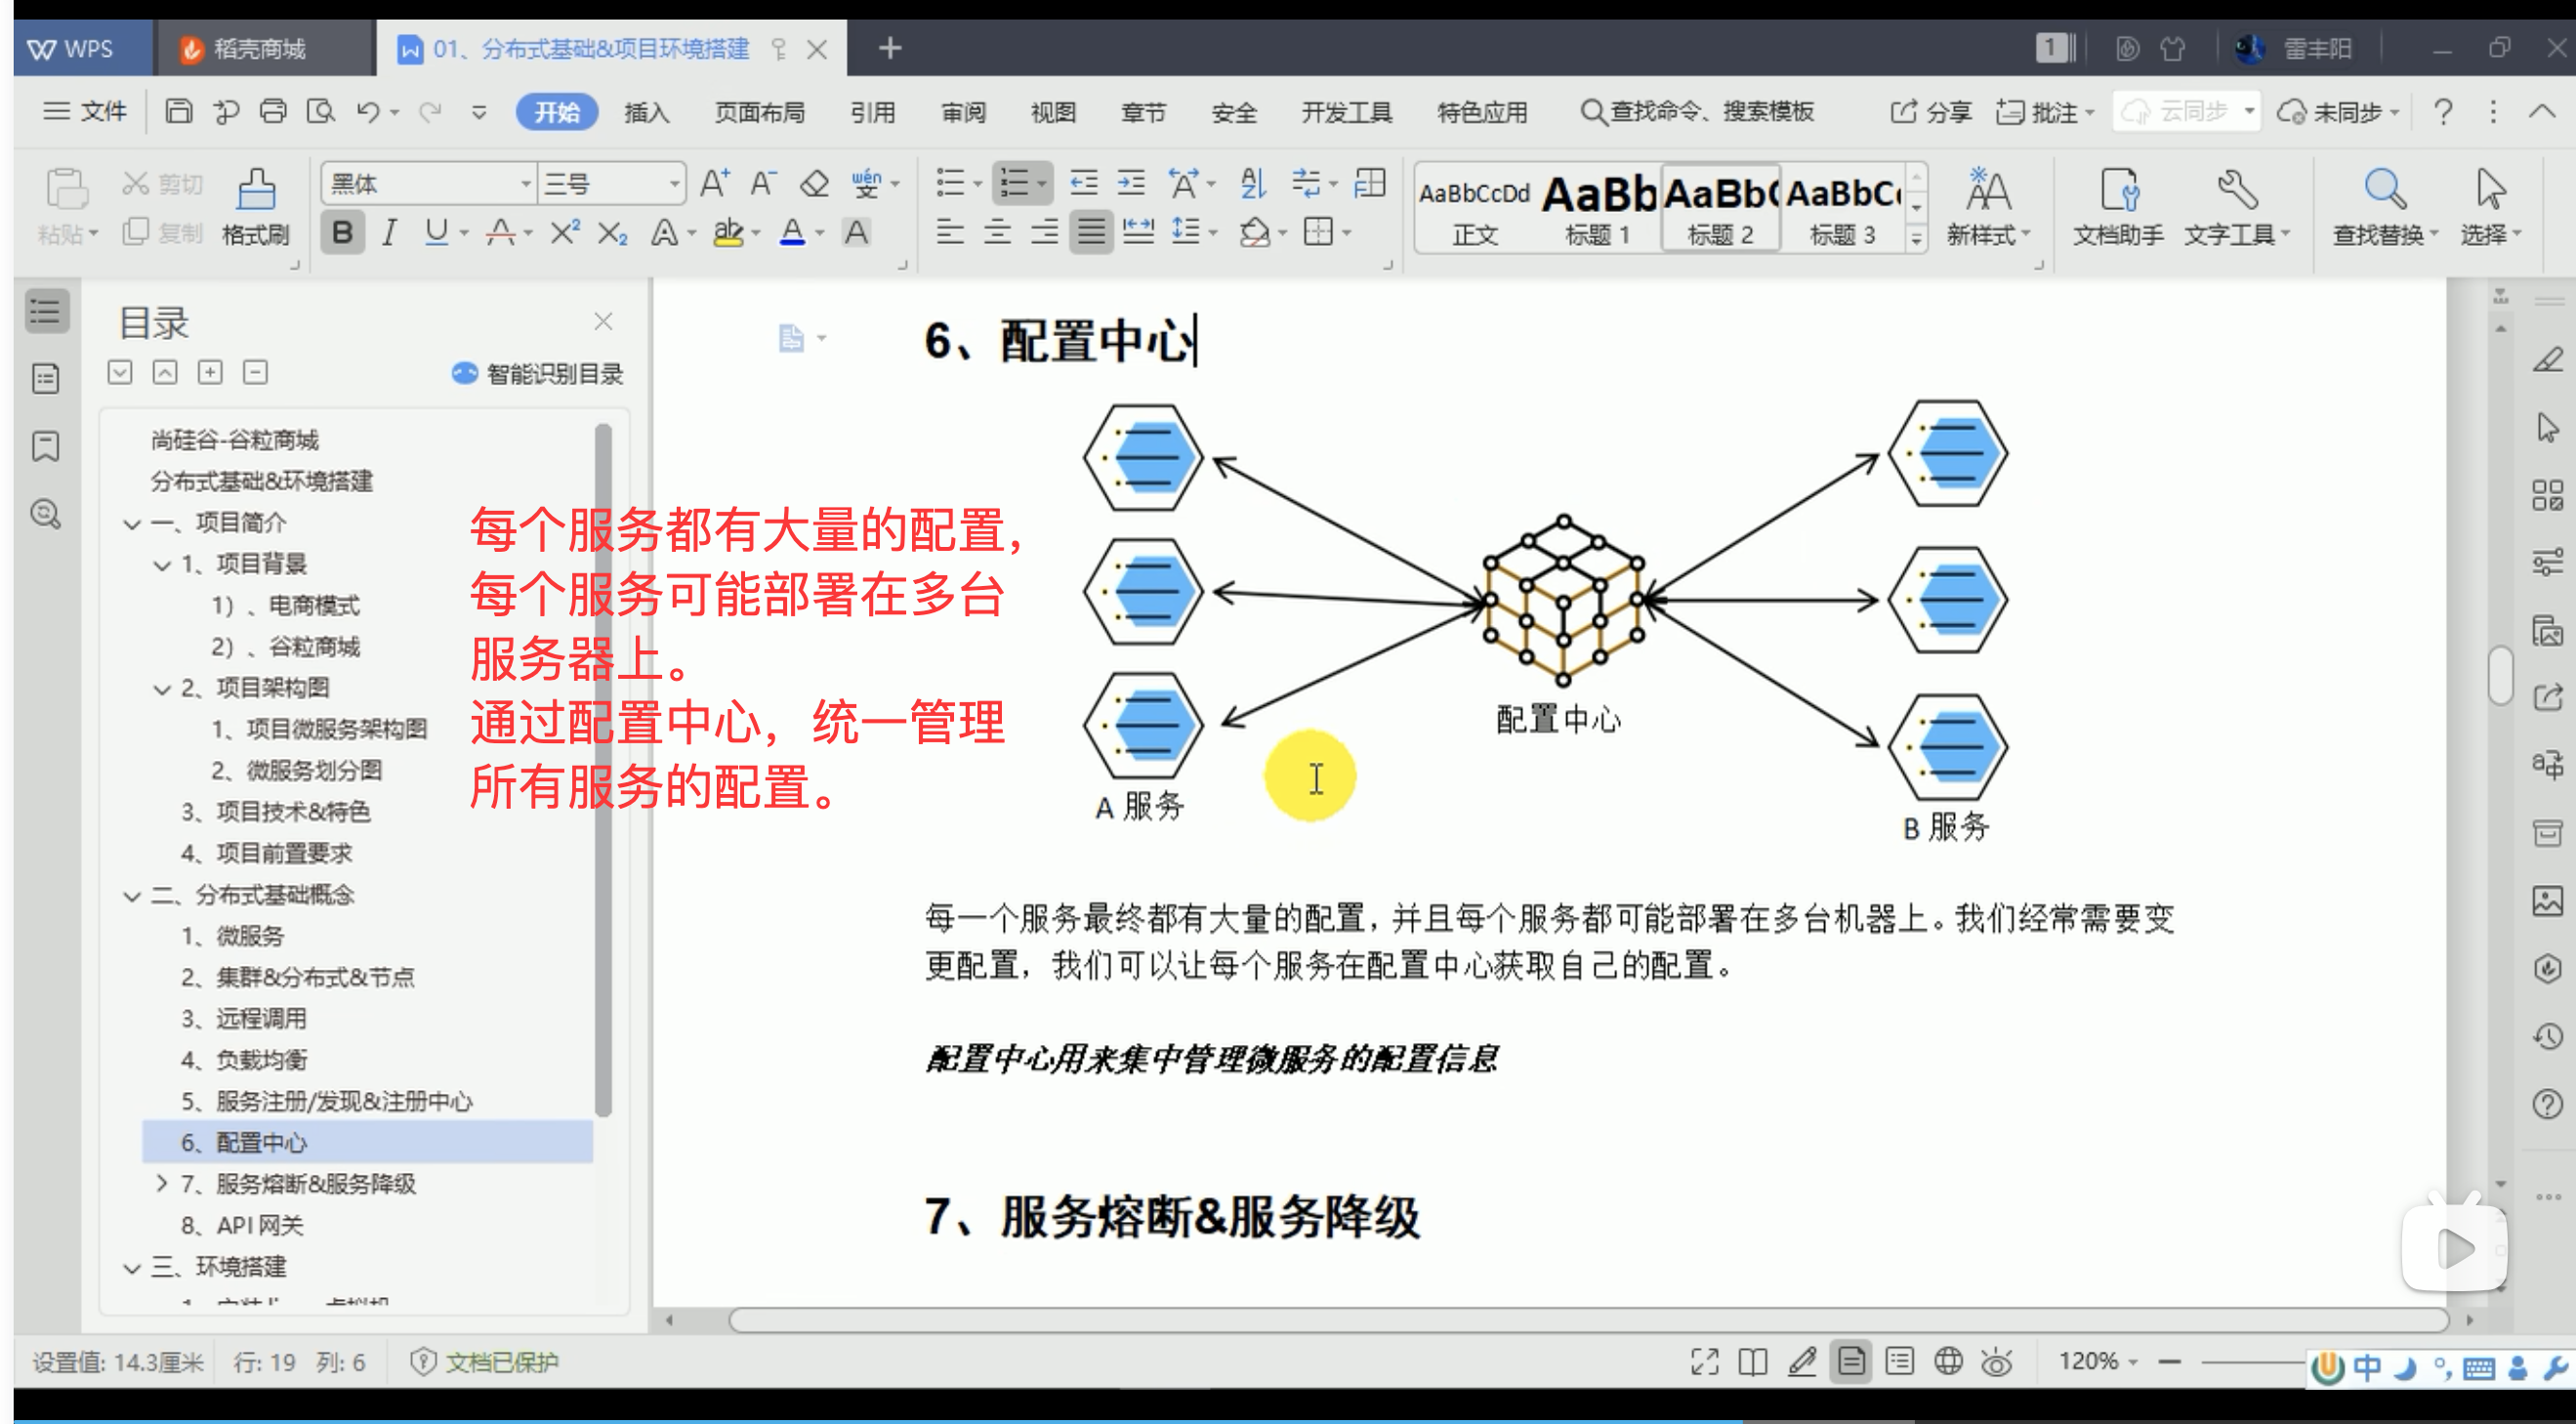Switch to the 页面布局 ribbon tab

click(759, 112)
